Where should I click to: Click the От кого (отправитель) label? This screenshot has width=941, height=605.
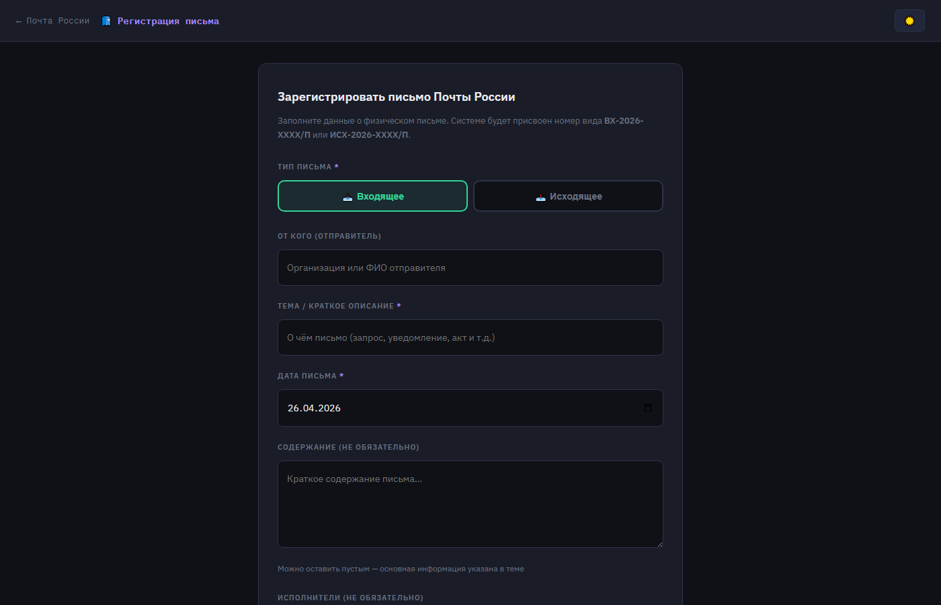click(329, 236)
